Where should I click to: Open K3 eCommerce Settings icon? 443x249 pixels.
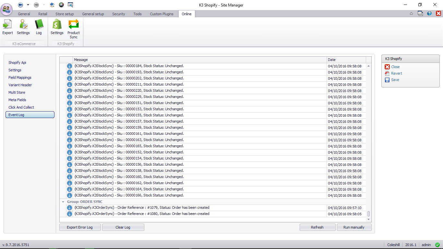click(23, 25)
